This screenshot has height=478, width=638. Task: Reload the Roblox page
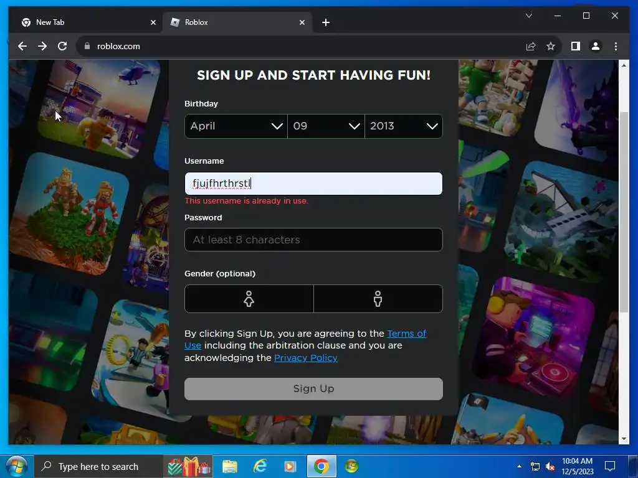pyautogui.click(x=62, y=46)
